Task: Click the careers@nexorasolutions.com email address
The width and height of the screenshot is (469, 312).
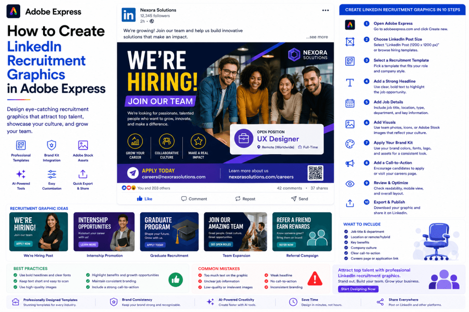Action: (174, 177)
